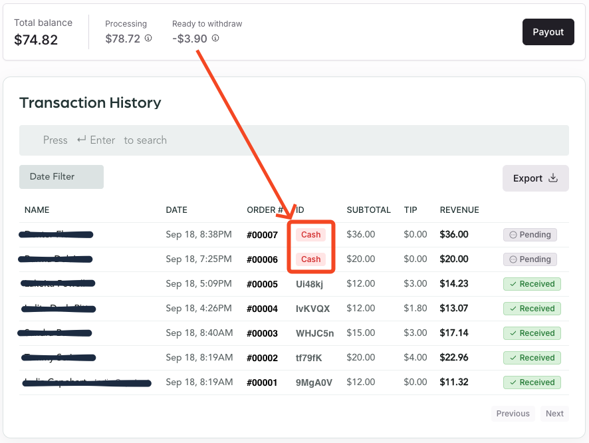Image resolution: width=589 pixels, height=443 pixels.
Task: Click the Pending status for order #00007
Action: coord(530,235)
